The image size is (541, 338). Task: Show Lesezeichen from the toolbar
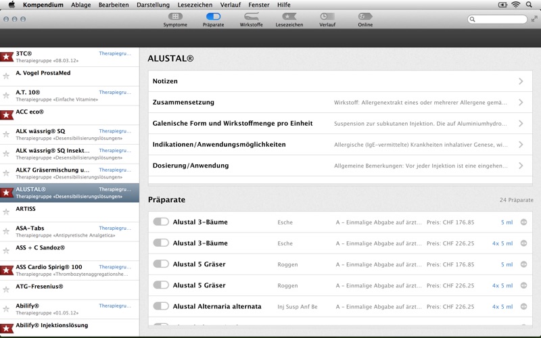tap(289, 20)
